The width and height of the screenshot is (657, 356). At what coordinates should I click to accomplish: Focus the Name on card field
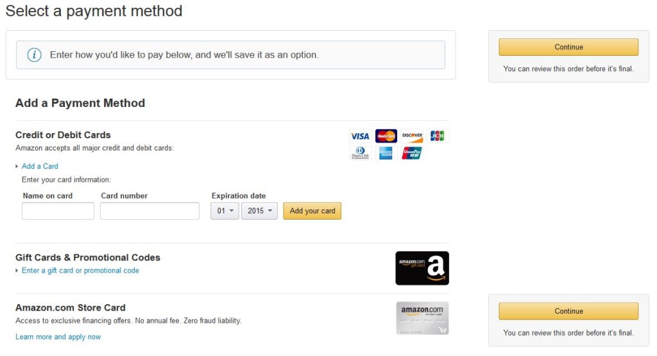(x=58, y=211)
